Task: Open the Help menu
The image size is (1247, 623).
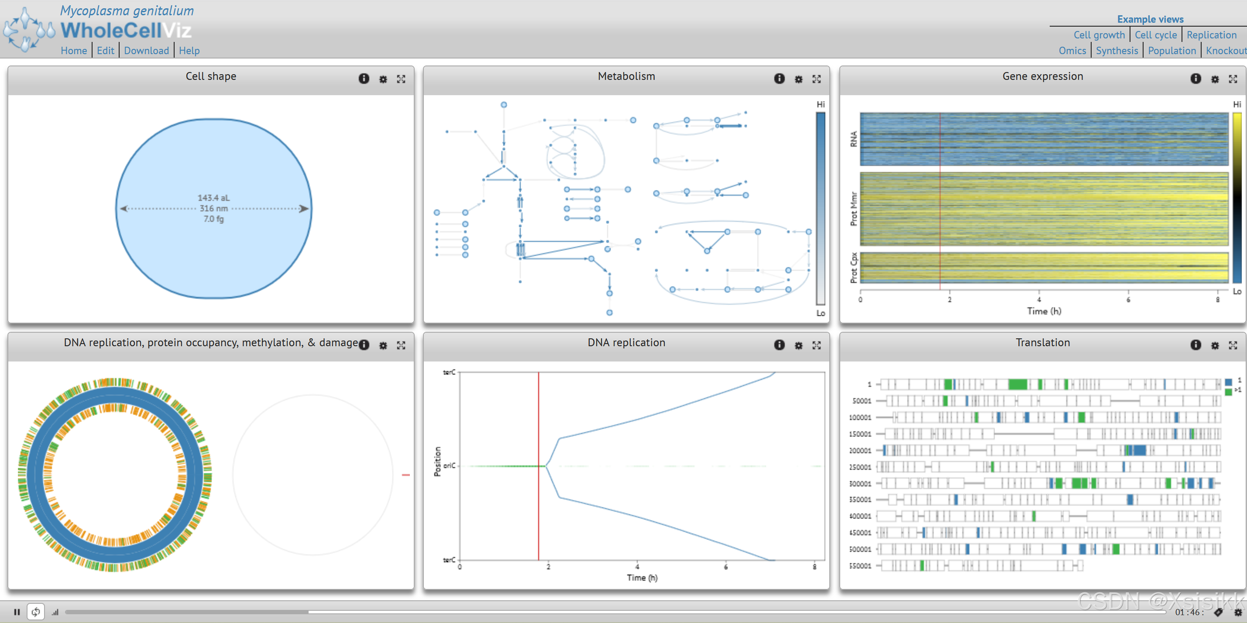Action: point(189,50)
